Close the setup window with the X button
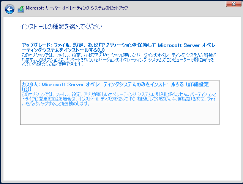Image resolution: width=243 pixels, height=184 pixels. tap(234, 4)
